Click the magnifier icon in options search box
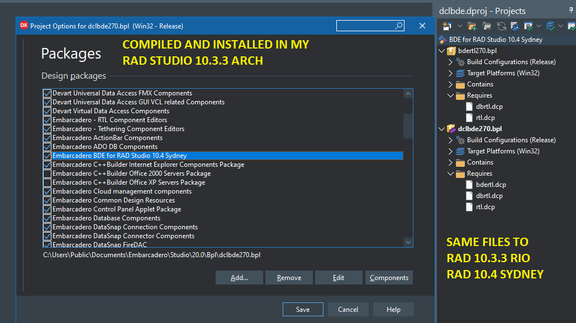The height and width of the screenshot is (323, 576). click(x=398, y=26)
